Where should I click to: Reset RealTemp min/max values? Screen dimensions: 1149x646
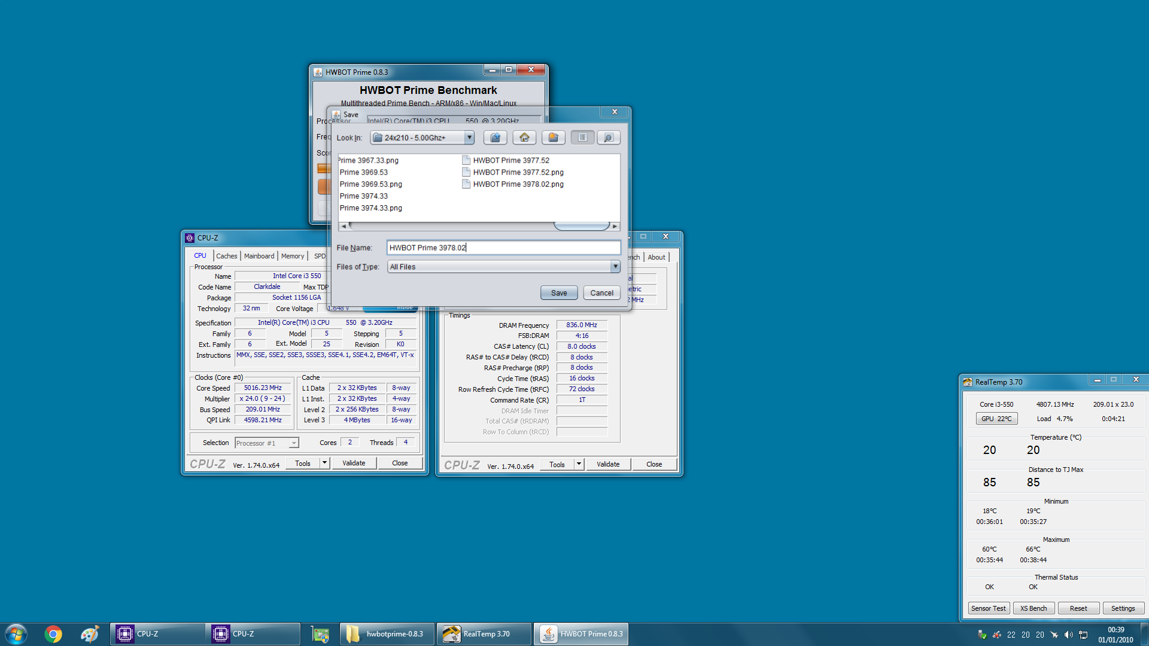click(1078, 608)
